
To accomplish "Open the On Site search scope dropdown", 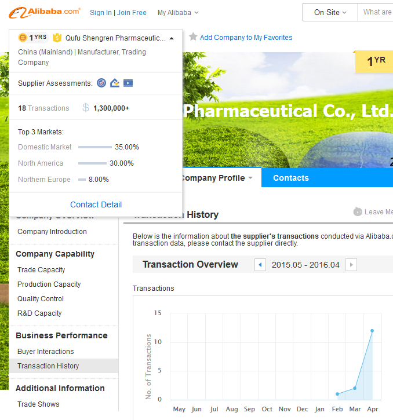I will tap(330, 12).
